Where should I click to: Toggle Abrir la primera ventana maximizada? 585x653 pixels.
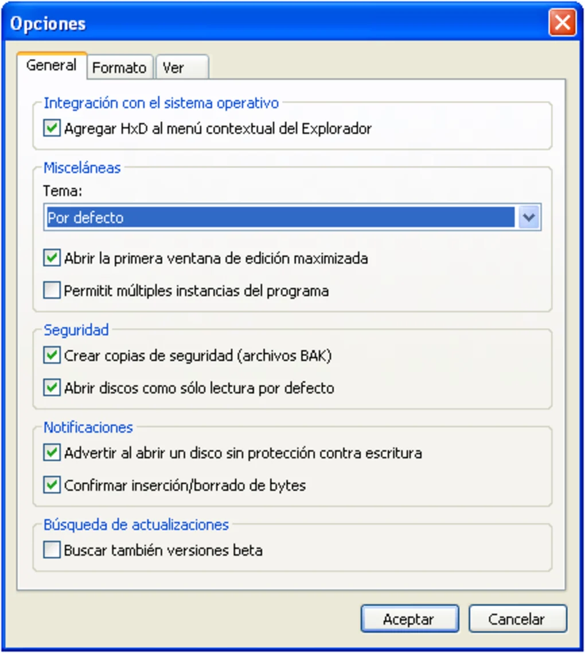point(52,258)
